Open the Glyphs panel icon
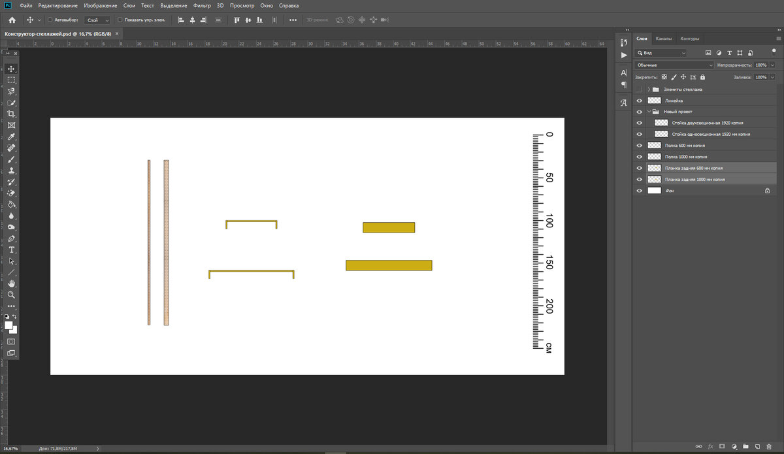784x454 pixels. pos(623,103)
